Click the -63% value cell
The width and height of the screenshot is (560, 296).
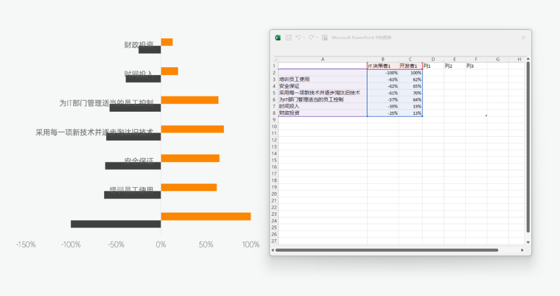tap(383, 80)
